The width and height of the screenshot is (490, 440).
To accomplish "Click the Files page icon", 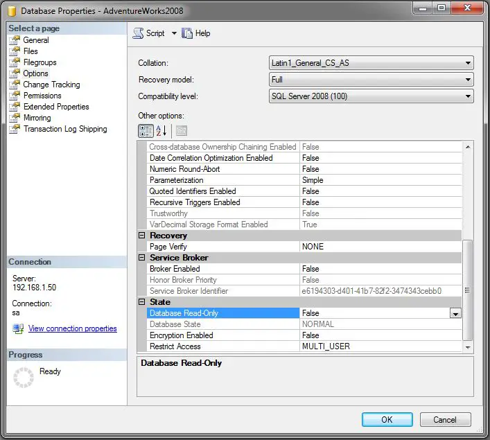I will tap(15, 51).
